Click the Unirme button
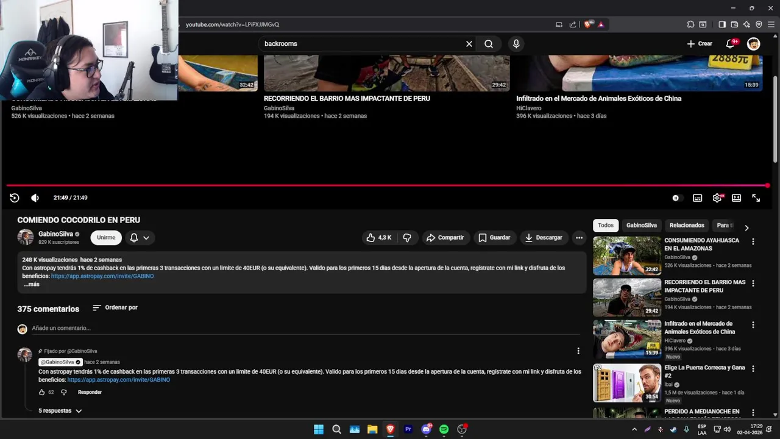The width and height of the screenshot is (780, 439). click(106, 238)
